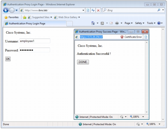The image size is (168, 129).
Task: Click the Read Mail envelope icon
Action: click(x=111, y=23)
